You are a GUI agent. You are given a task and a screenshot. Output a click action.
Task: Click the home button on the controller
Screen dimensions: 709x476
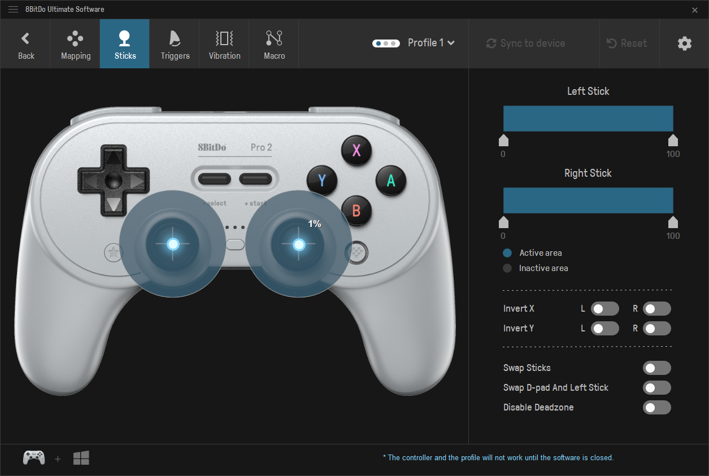point(356,251)
